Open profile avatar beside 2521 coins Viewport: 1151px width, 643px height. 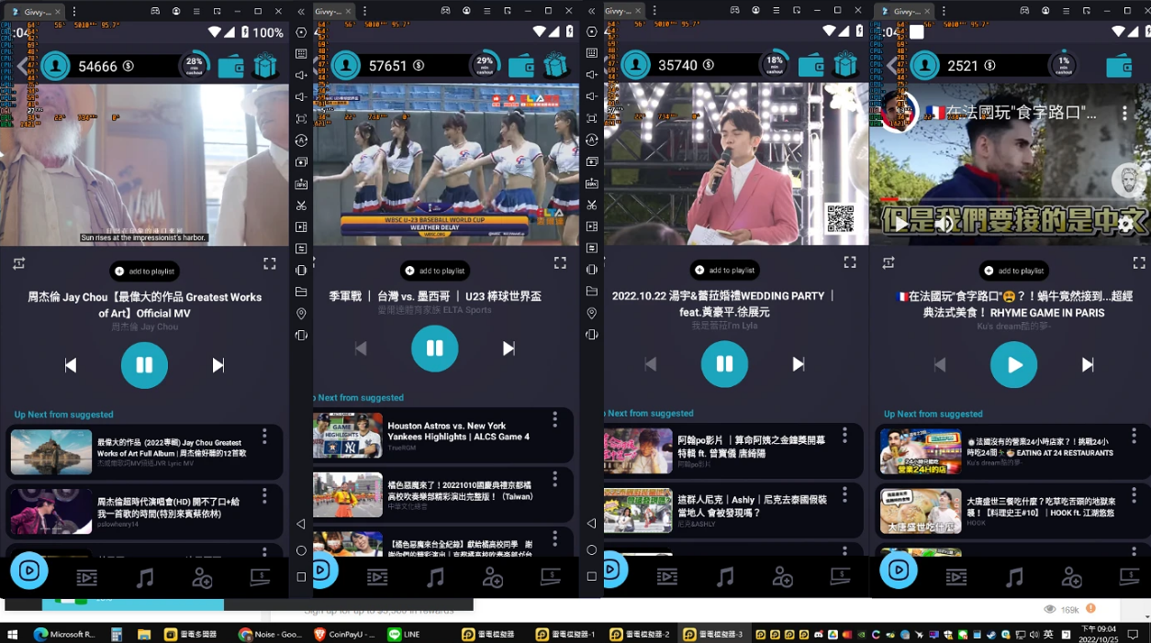click(x=925, y=66)
